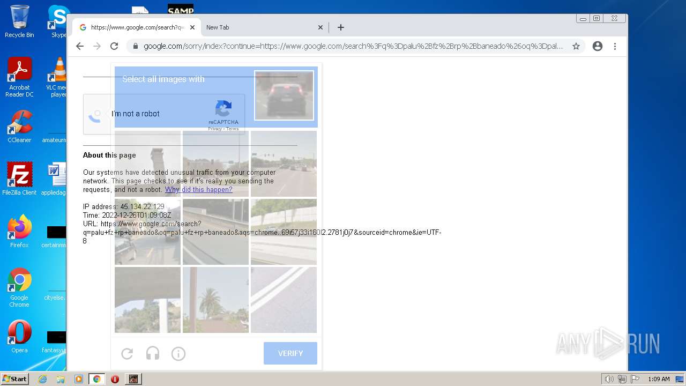
Task: Open Internet Explorer from taskbar
Action: tap(42, 379)
